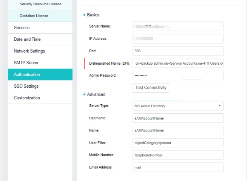
Task: Collapse the Basics section diamond icon
Action: (84, 15)
